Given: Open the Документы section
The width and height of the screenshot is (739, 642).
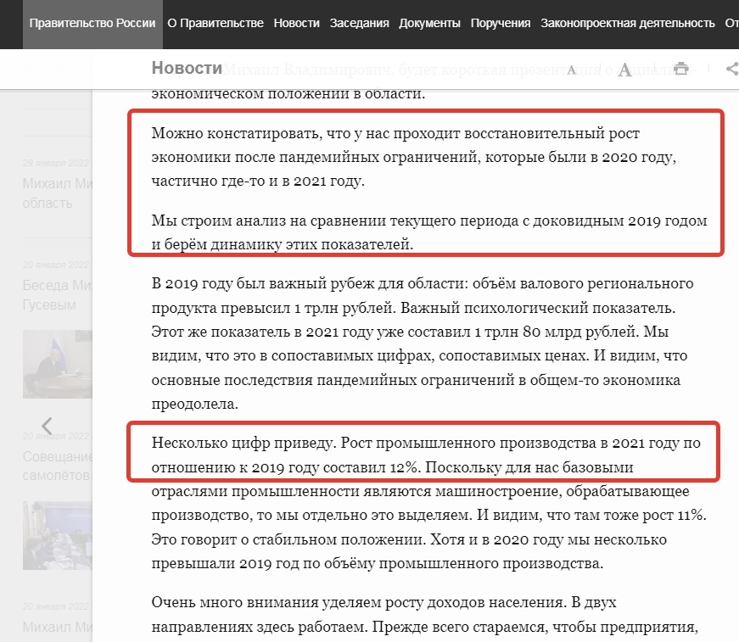Looking at the screenshot, I should click(x=429, y=23).
